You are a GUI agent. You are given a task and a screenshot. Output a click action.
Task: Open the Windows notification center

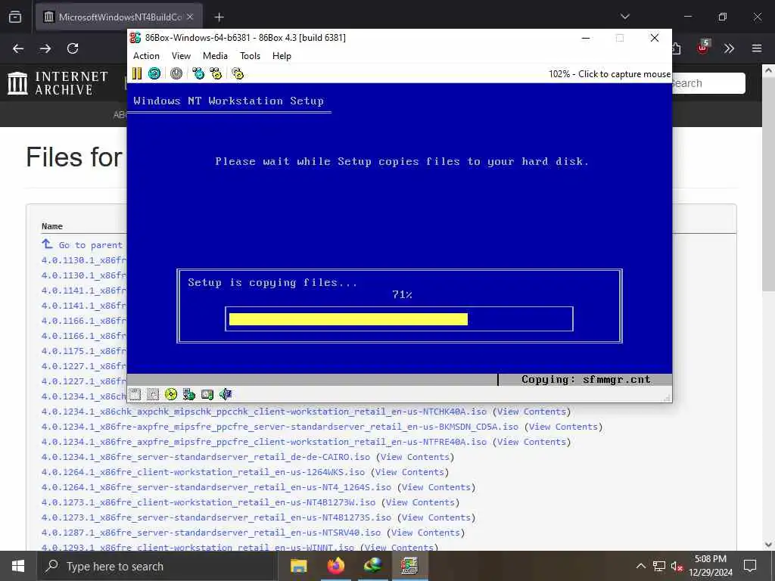pos(750,566)
